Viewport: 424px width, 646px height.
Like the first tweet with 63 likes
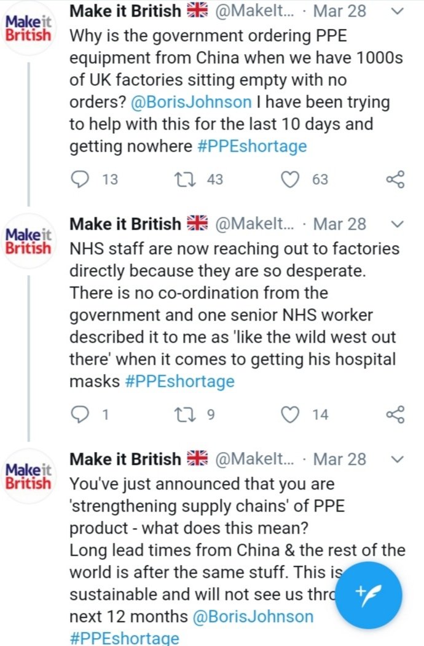pos(290,179)
